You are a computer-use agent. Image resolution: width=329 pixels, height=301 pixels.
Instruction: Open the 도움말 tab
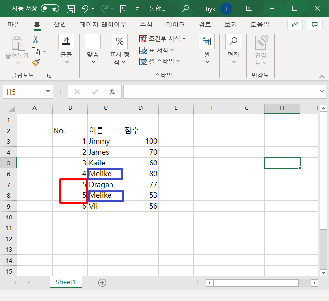pyautogui.click(x=260, y=25)
